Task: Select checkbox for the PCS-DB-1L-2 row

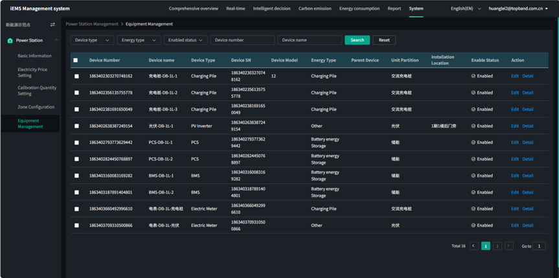Action: (x=76, y=159)
